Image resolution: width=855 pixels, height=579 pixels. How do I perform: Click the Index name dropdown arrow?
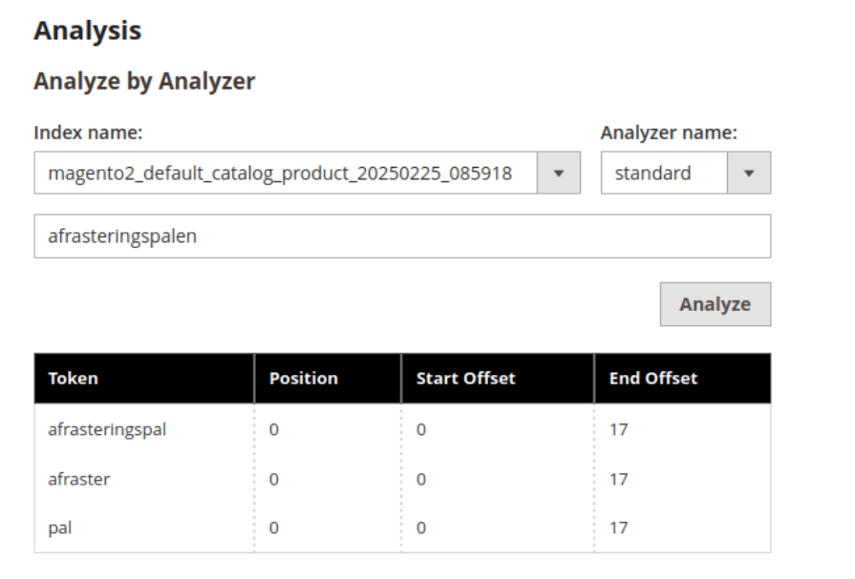tap(559, 175)
